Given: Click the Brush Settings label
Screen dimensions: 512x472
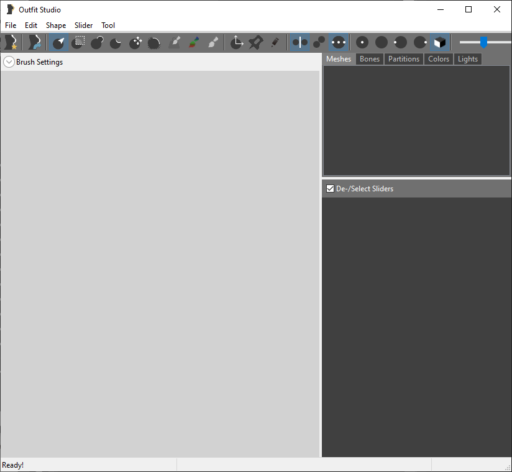Looking at the screenshot, I should (x=40, y=62).
